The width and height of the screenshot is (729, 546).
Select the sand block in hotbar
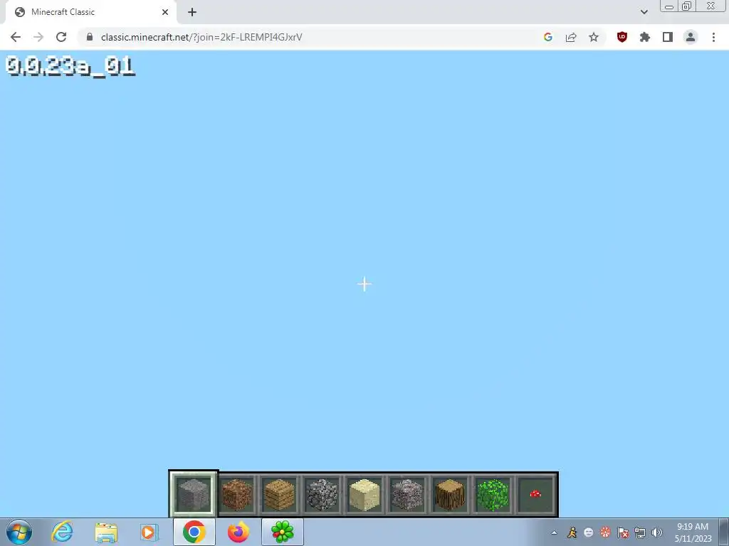(x=364, y=495)
